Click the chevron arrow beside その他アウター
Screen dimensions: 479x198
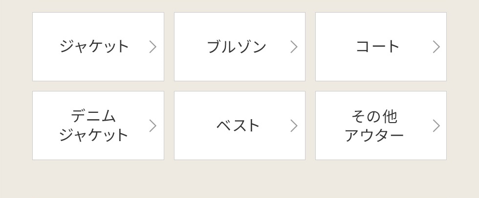[x=436, y=126]
